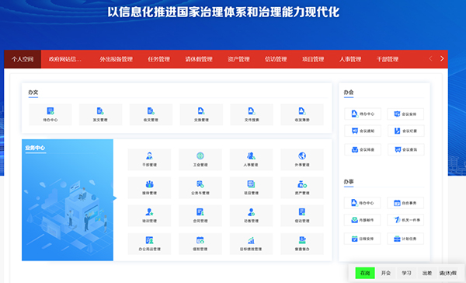Click the 办会 section heading

point(349,93)
